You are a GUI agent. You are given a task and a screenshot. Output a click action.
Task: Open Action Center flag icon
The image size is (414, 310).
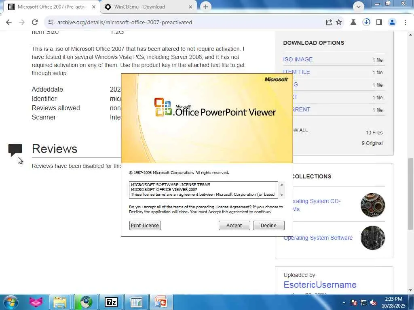353,303
